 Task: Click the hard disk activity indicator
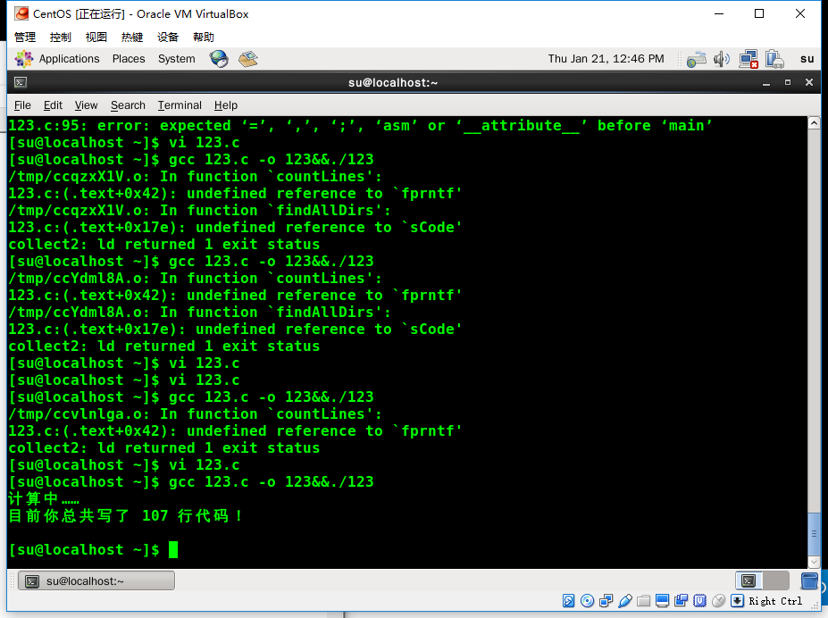568,600
